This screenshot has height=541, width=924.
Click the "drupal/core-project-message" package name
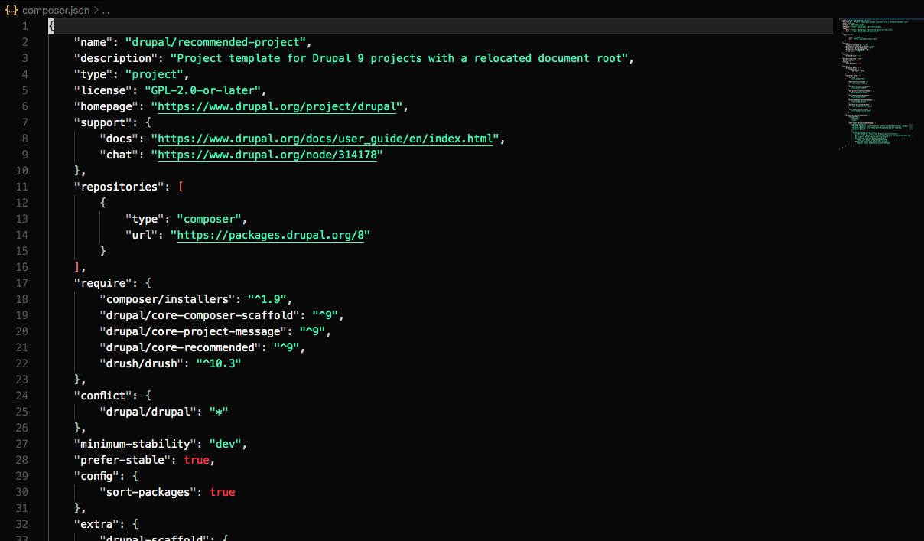(x=193, y=331)
